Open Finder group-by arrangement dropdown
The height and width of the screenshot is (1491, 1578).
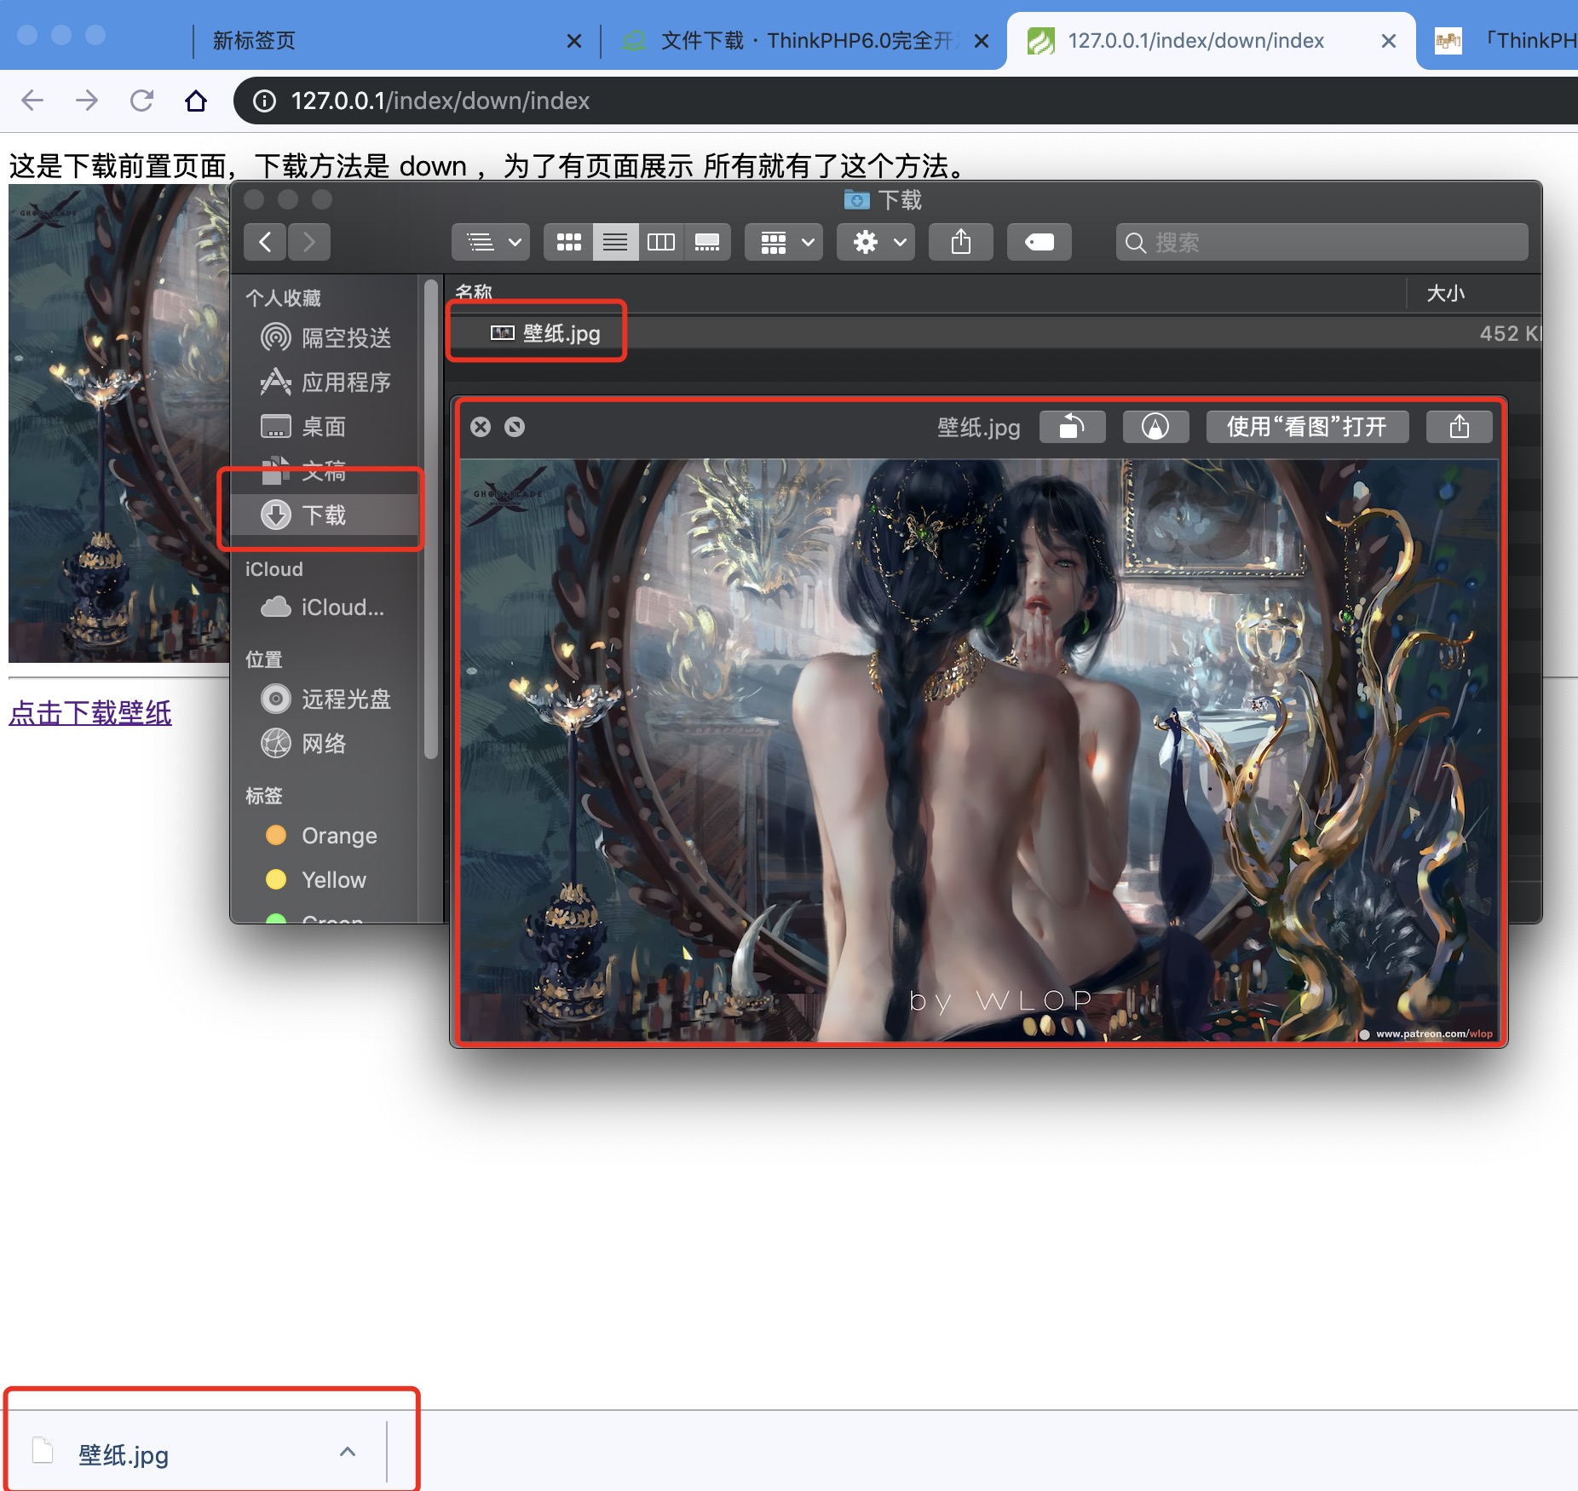tap(784, 242)
